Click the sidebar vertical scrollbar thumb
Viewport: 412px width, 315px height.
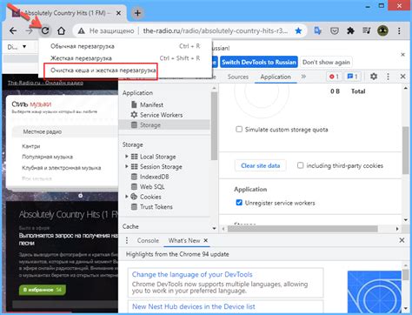214,126
